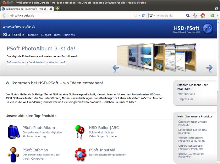Open the Support navigation menu item

46,35
